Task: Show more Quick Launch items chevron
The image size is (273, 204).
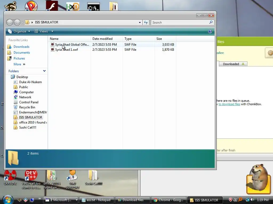Action: 39,199
